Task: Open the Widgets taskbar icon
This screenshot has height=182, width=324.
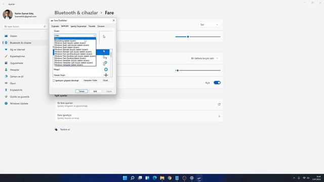Action: pyautogui.click(x=147, y=178)
